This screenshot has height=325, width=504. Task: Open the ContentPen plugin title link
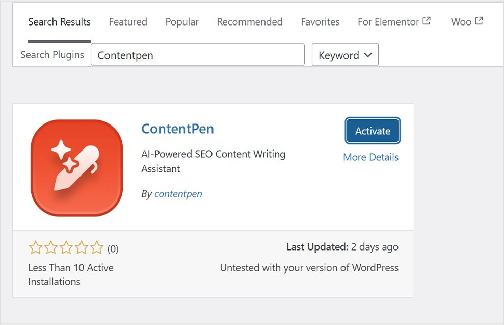(177, 129)
